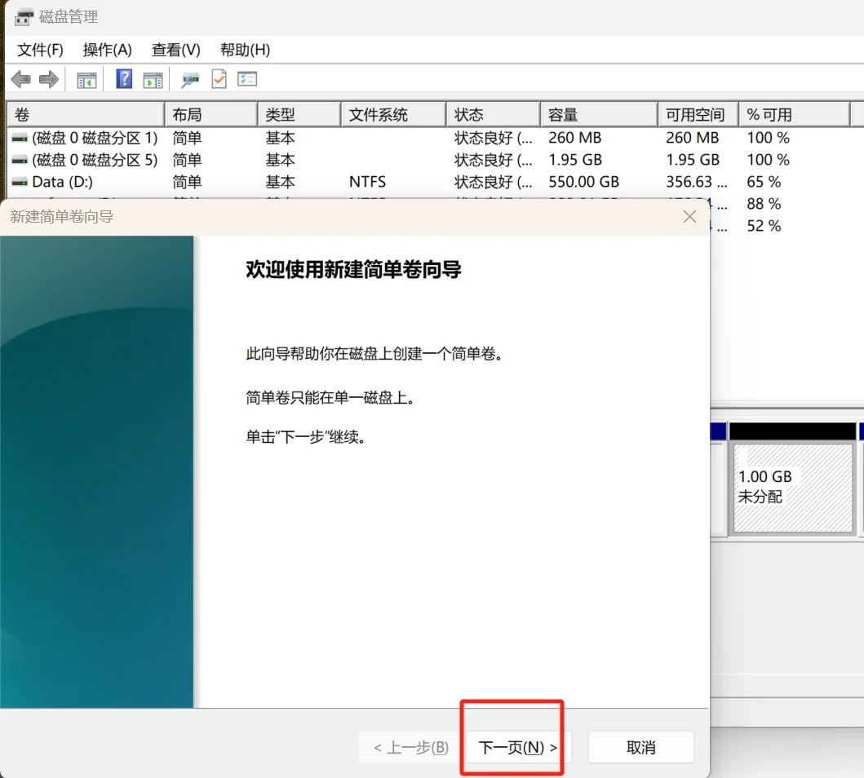Click the Back arrow toolbar icon
Screen dimensions: 864x778
tap(21, 79)
